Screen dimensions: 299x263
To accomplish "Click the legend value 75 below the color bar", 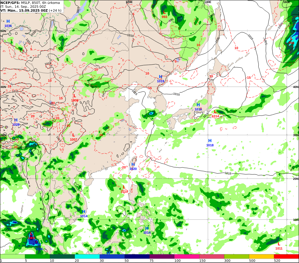I will (x=151, y=261).
